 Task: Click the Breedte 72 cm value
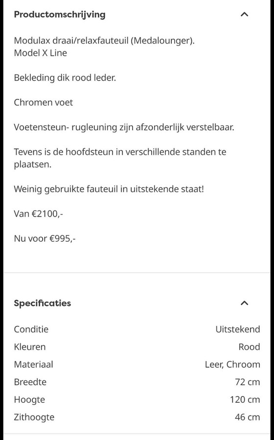coord(248,382)
